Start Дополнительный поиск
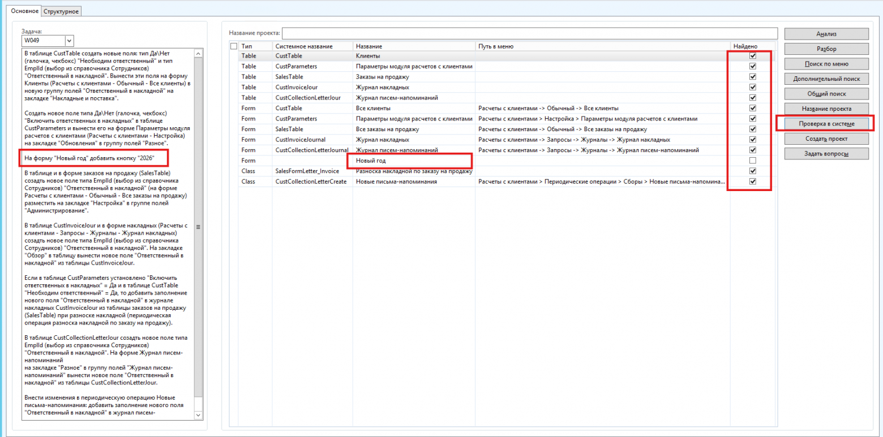Screen dimensions: 883x437 click(826, 79)
